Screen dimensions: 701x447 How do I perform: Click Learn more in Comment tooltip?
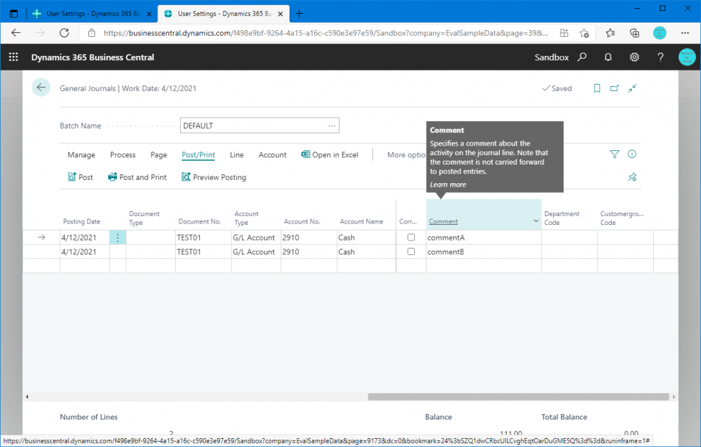click(448, 185)
